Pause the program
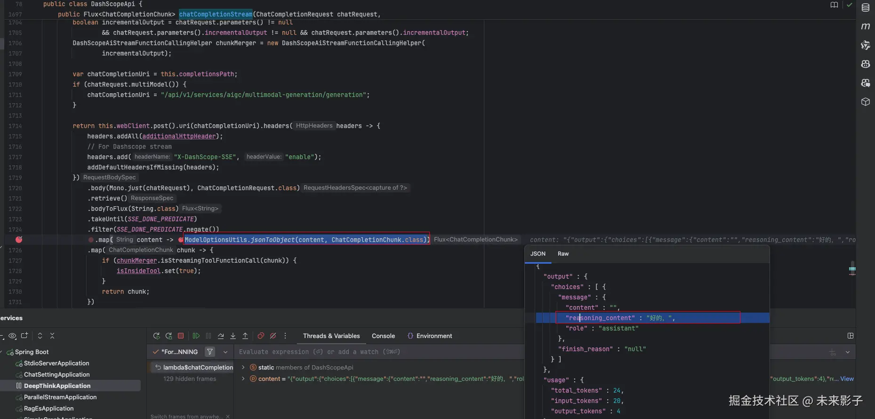 coord(209,336)
